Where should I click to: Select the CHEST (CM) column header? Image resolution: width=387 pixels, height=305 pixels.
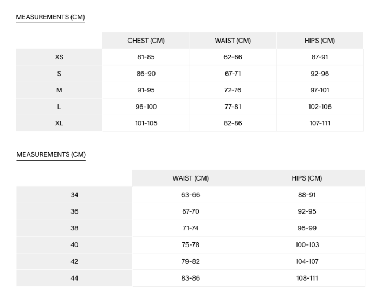[146, 41]
